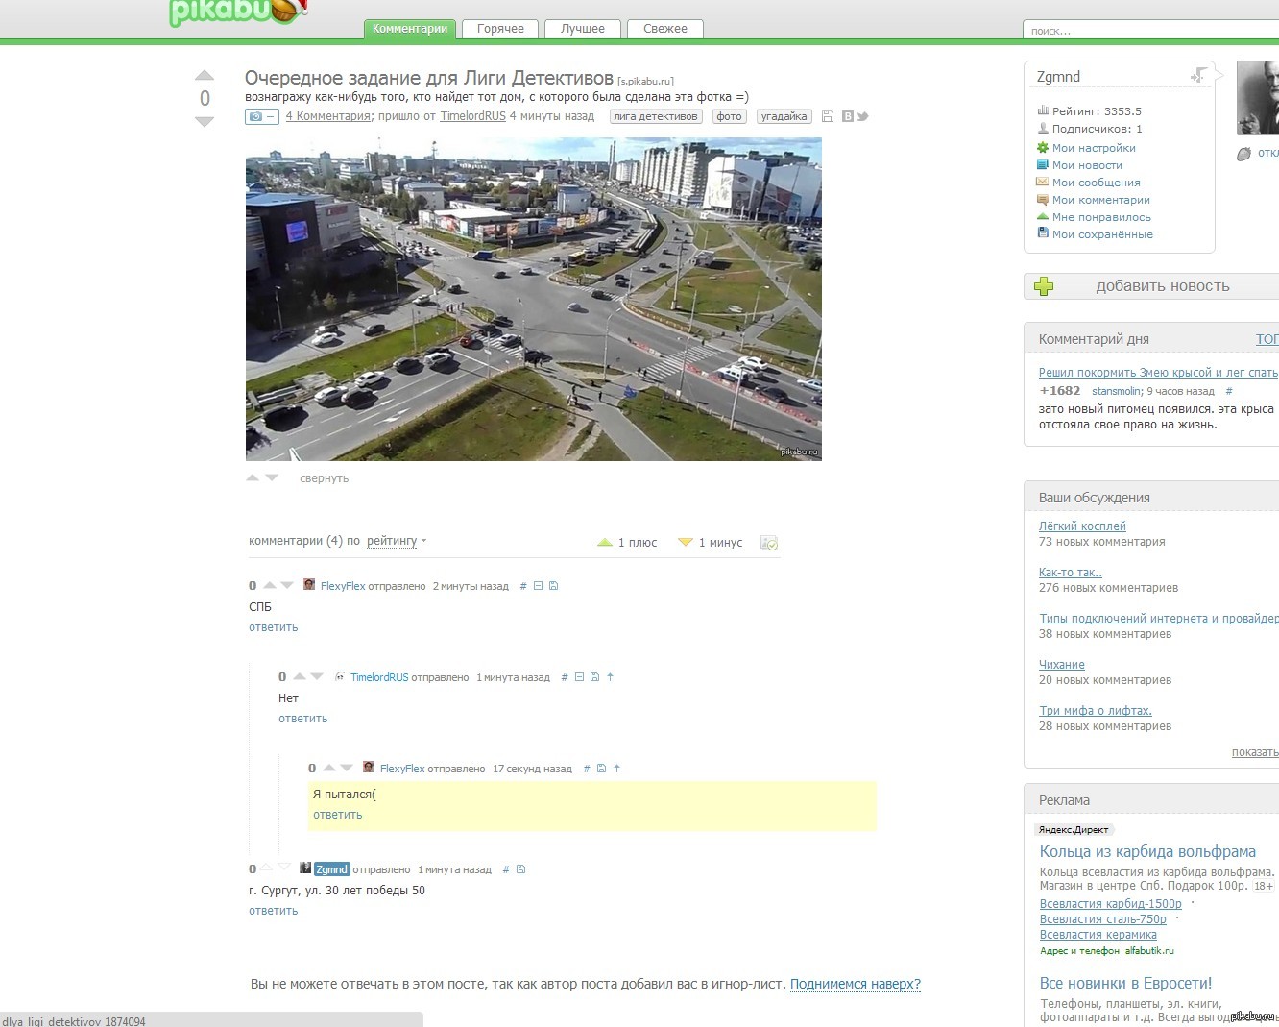The height and width of the screenshot is (1027, 1279).
Task: Share the post on Twitter
Action: click(x=862, y=116)
